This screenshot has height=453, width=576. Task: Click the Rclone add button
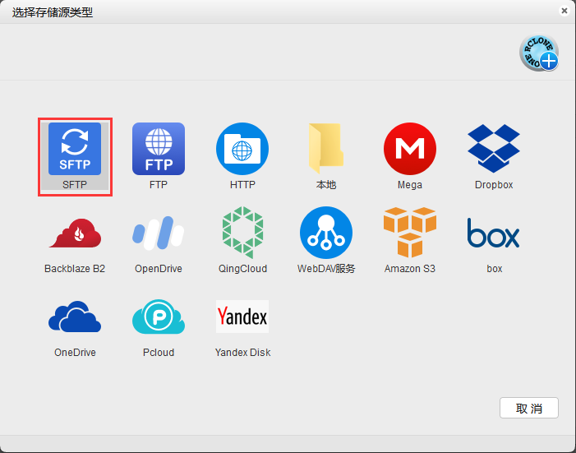(x=539, y=53)
